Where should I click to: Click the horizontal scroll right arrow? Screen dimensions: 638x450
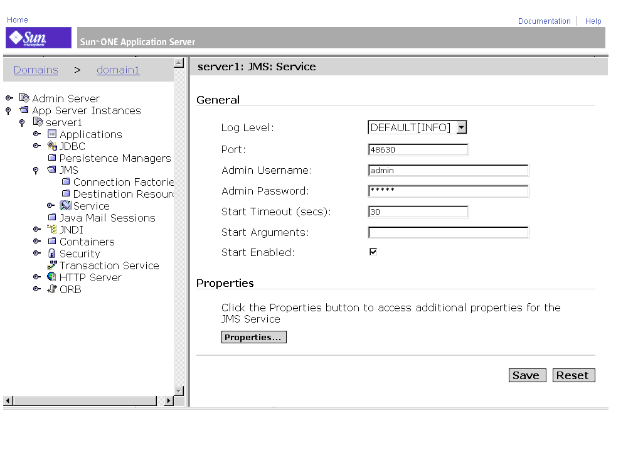tap(169, 400)
